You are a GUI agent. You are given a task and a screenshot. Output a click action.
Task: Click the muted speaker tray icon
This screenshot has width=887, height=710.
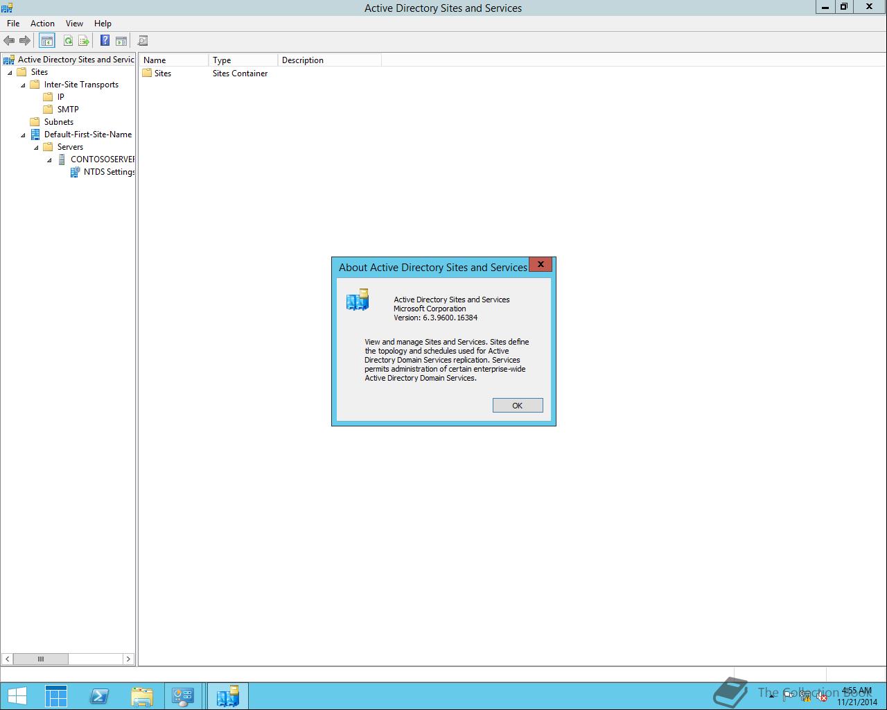822,696
